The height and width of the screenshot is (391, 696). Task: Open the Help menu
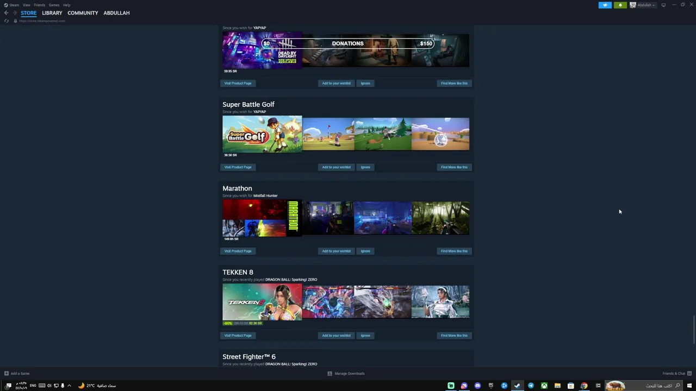(66, 5)
